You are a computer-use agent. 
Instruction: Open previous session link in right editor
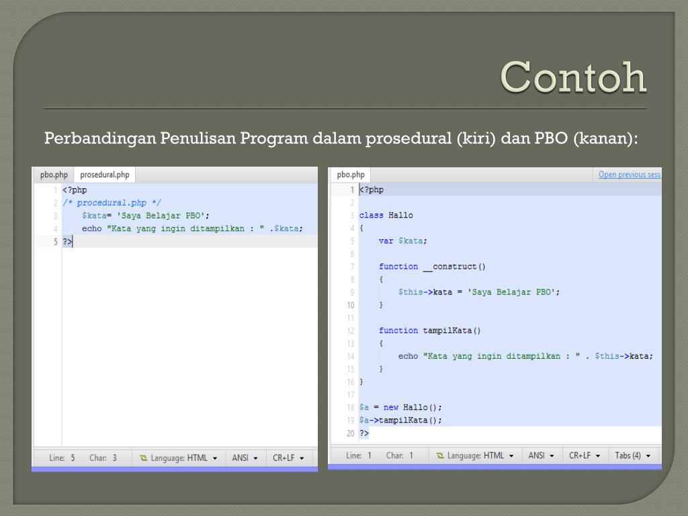click(x=629, y=174)
